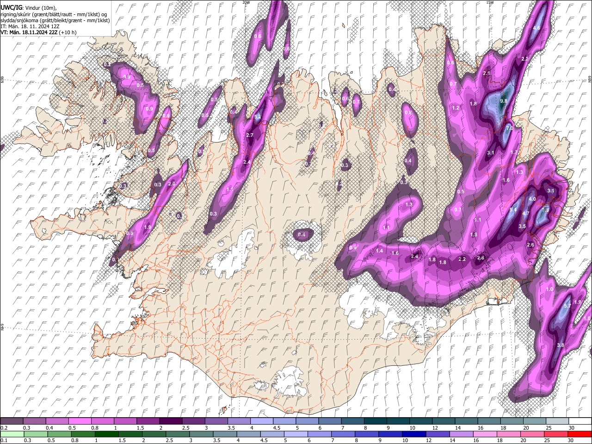This screenshot has height=444, width=592.
Task: Pick the darkest purple swatch between 2 and 2.5
Action: coord(171,421)
